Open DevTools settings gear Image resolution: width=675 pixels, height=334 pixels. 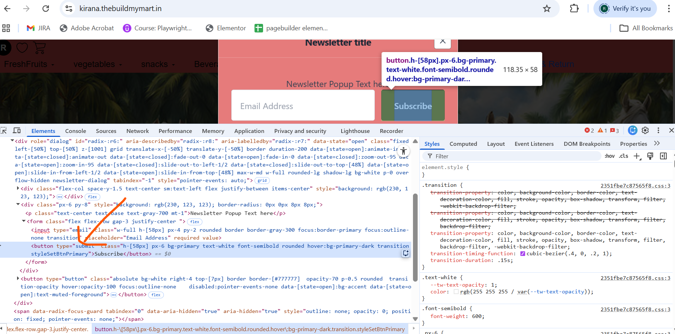click(x=645, y=130)
